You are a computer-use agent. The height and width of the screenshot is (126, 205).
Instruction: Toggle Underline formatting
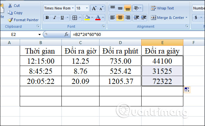click(62, 18)
